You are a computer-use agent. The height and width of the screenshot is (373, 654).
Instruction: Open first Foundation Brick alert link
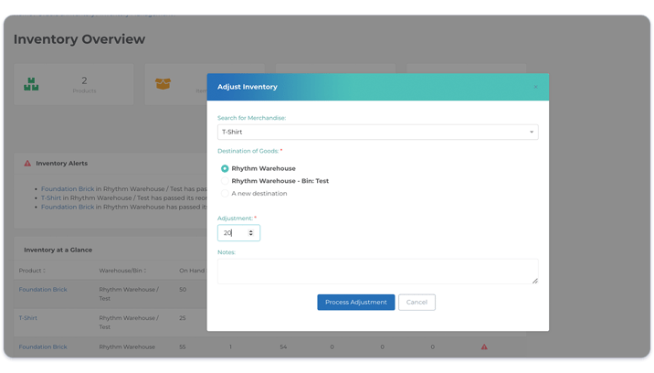(68, 189)
